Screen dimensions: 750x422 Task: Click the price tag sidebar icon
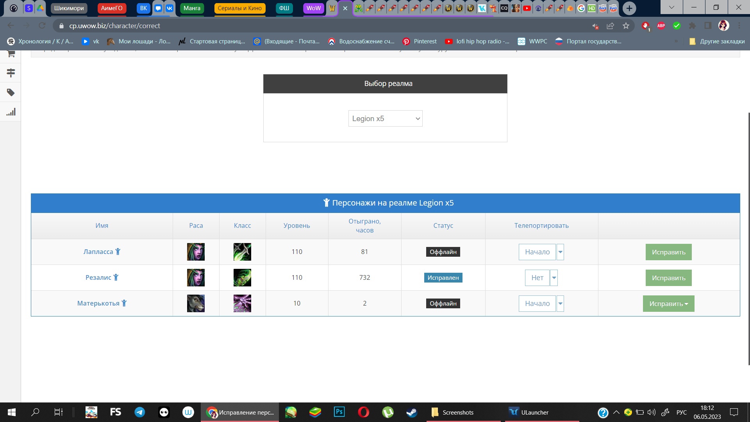pos(11,93)
